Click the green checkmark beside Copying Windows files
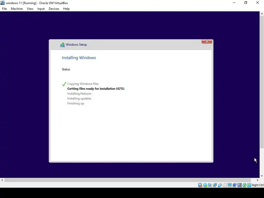 tap(64, 84)
